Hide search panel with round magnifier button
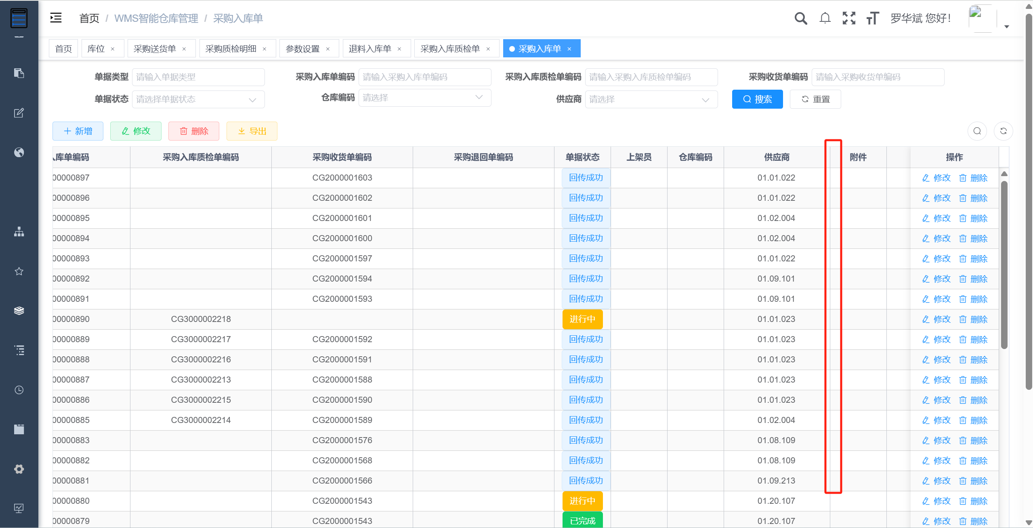1033x528 pixels. pos(977,131)
